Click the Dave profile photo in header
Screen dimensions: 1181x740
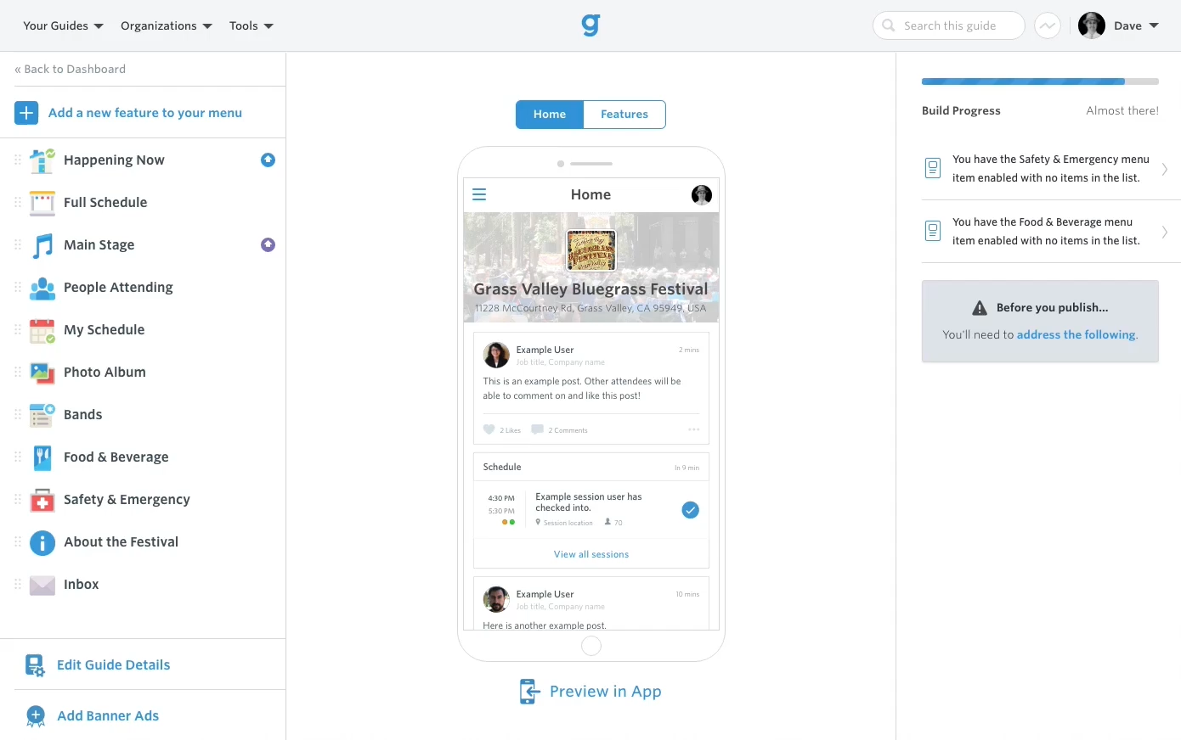click(x=1092, y=25)
